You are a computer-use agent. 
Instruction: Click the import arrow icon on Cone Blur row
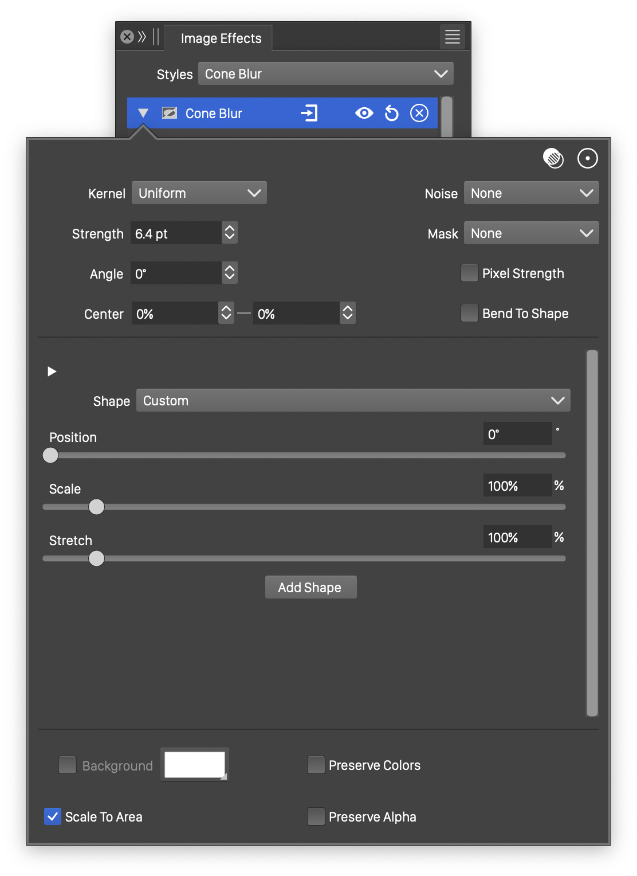coord(309,113)
